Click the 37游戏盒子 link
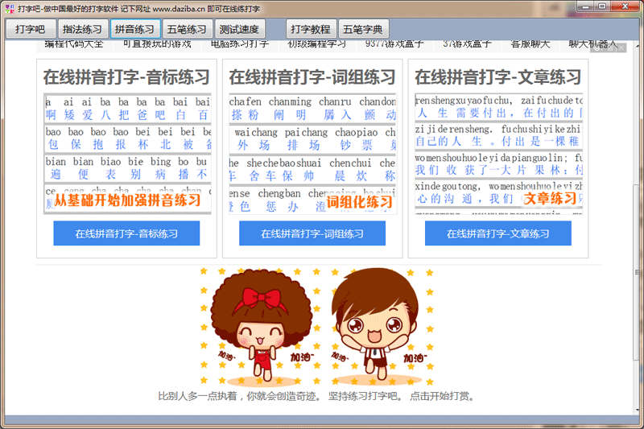This screenshot has height=429, width=644. pyautogui.click(x=467, y=44)
